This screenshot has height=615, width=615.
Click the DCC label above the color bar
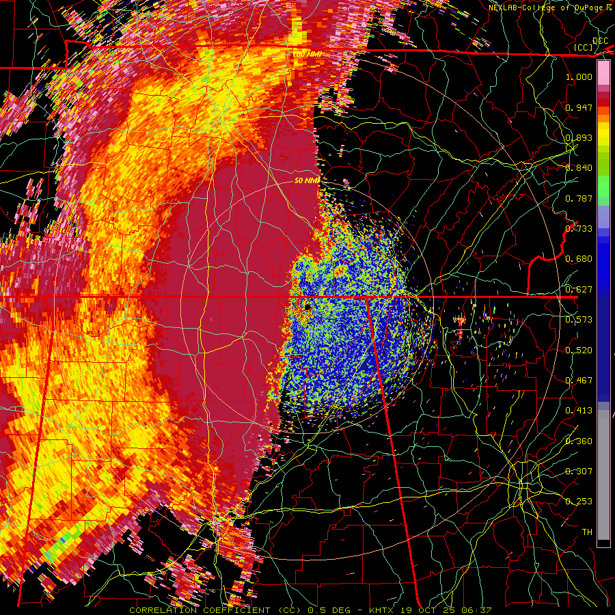(601, 41)
